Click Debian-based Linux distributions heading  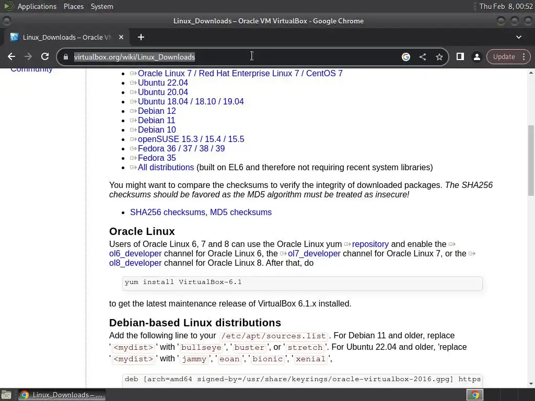(x=195, y=323)
